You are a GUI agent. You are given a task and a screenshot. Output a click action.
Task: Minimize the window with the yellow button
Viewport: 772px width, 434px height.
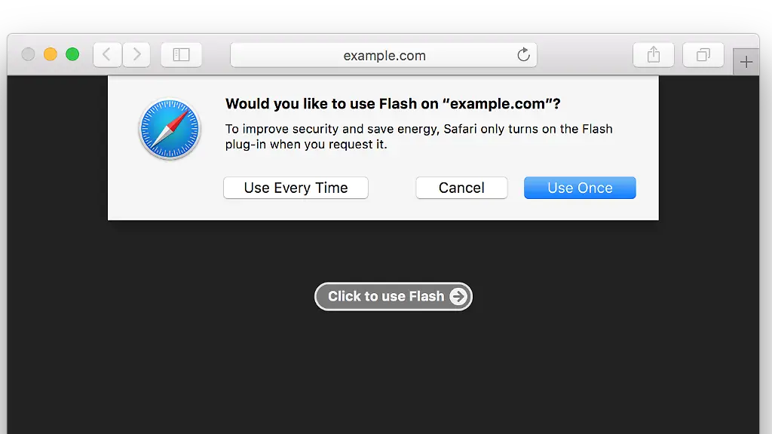[x=50, y=54]
